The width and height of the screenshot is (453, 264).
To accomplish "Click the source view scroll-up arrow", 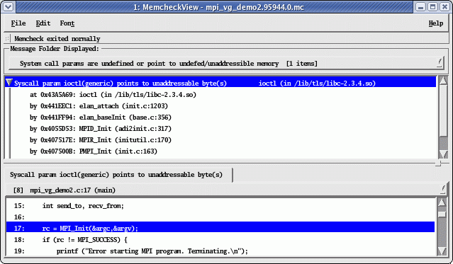I will point(442,202).
